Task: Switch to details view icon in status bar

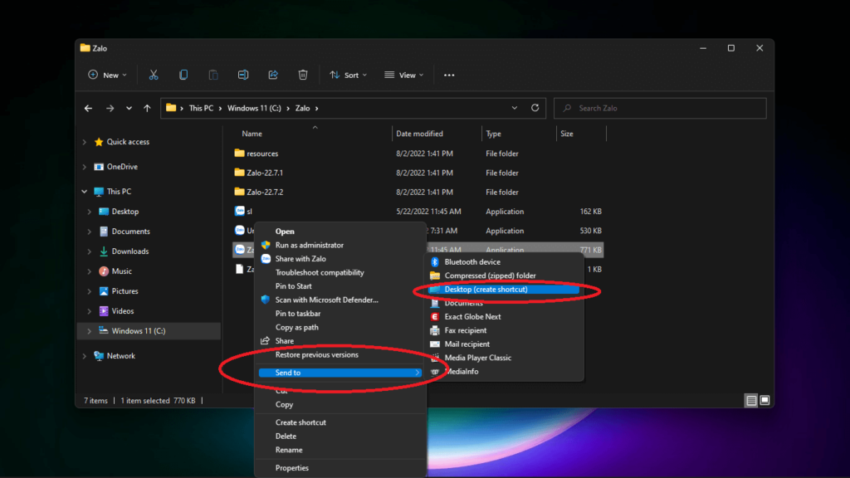Action: point(751,401)
